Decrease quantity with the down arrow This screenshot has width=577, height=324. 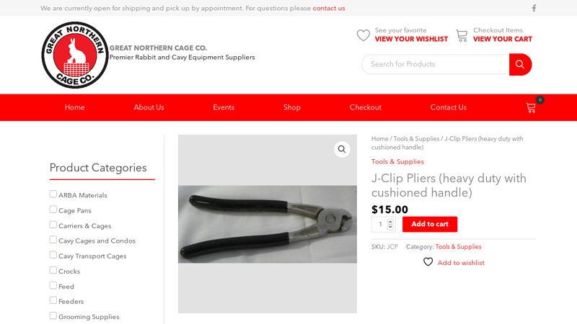point(390,227)
